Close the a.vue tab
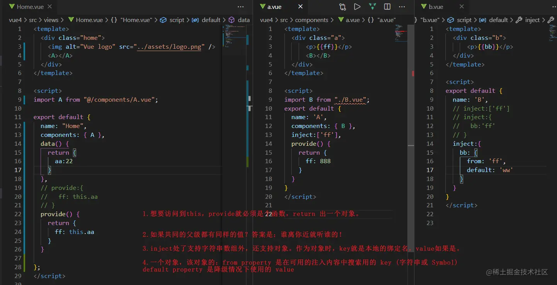 coord(301,7)
